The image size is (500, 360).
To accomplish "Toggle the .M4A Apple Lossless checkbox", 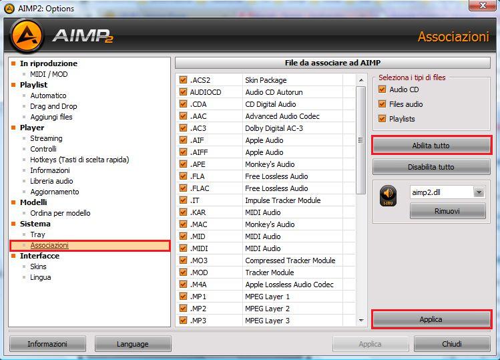I will [x=183, y=284].
